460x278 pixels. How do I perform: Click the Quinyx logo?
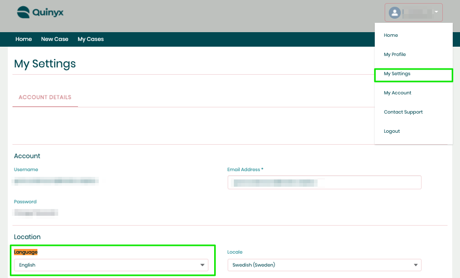pos(40,12)
